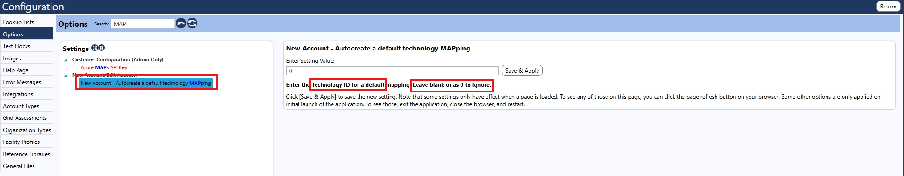The height and width of the screenshot is (176, 904).
Task: Click the 'Enter Setting Value:' label
Action: (x=310, y=61)
